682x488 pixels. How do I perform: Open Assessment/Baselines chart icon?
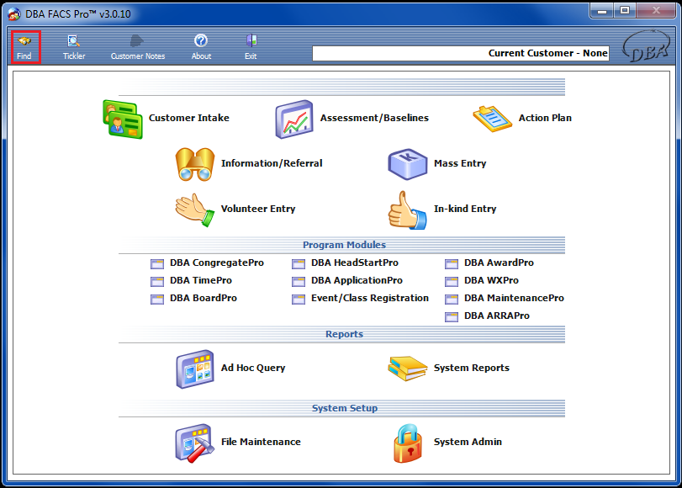click(x=294, y=119)
